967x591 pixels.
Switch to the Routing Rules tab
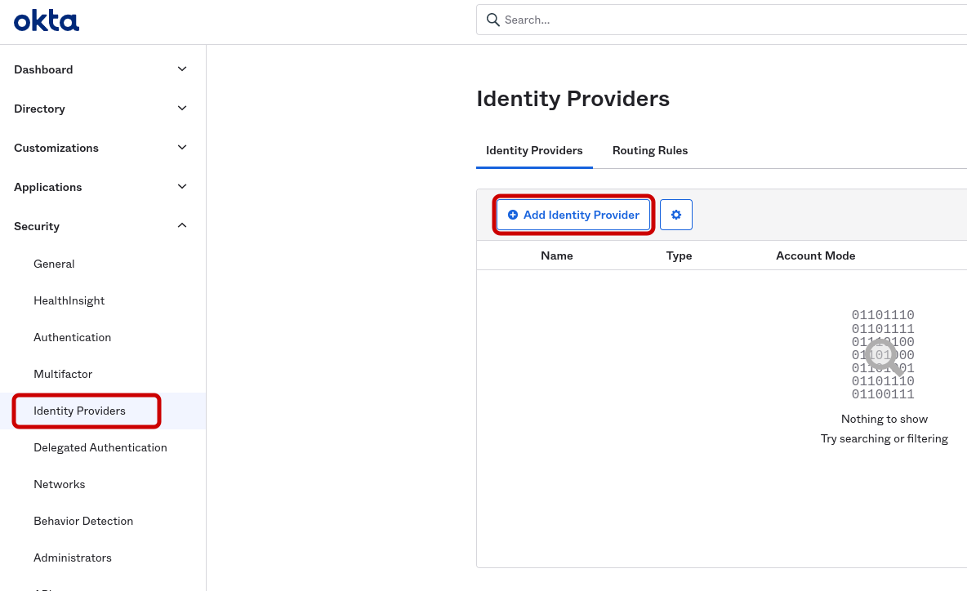point(650,150)
